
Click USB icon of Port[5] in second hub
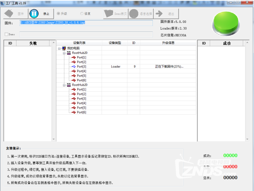coord(74,108)
